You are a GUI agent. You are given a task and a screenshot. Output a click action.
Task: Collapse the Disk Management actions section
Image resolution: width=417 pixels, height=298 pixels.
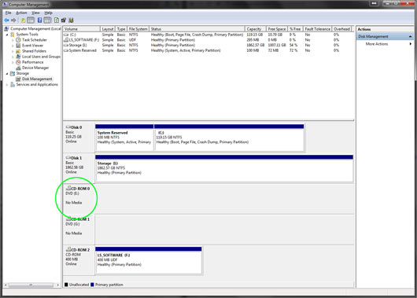(411, 36)
